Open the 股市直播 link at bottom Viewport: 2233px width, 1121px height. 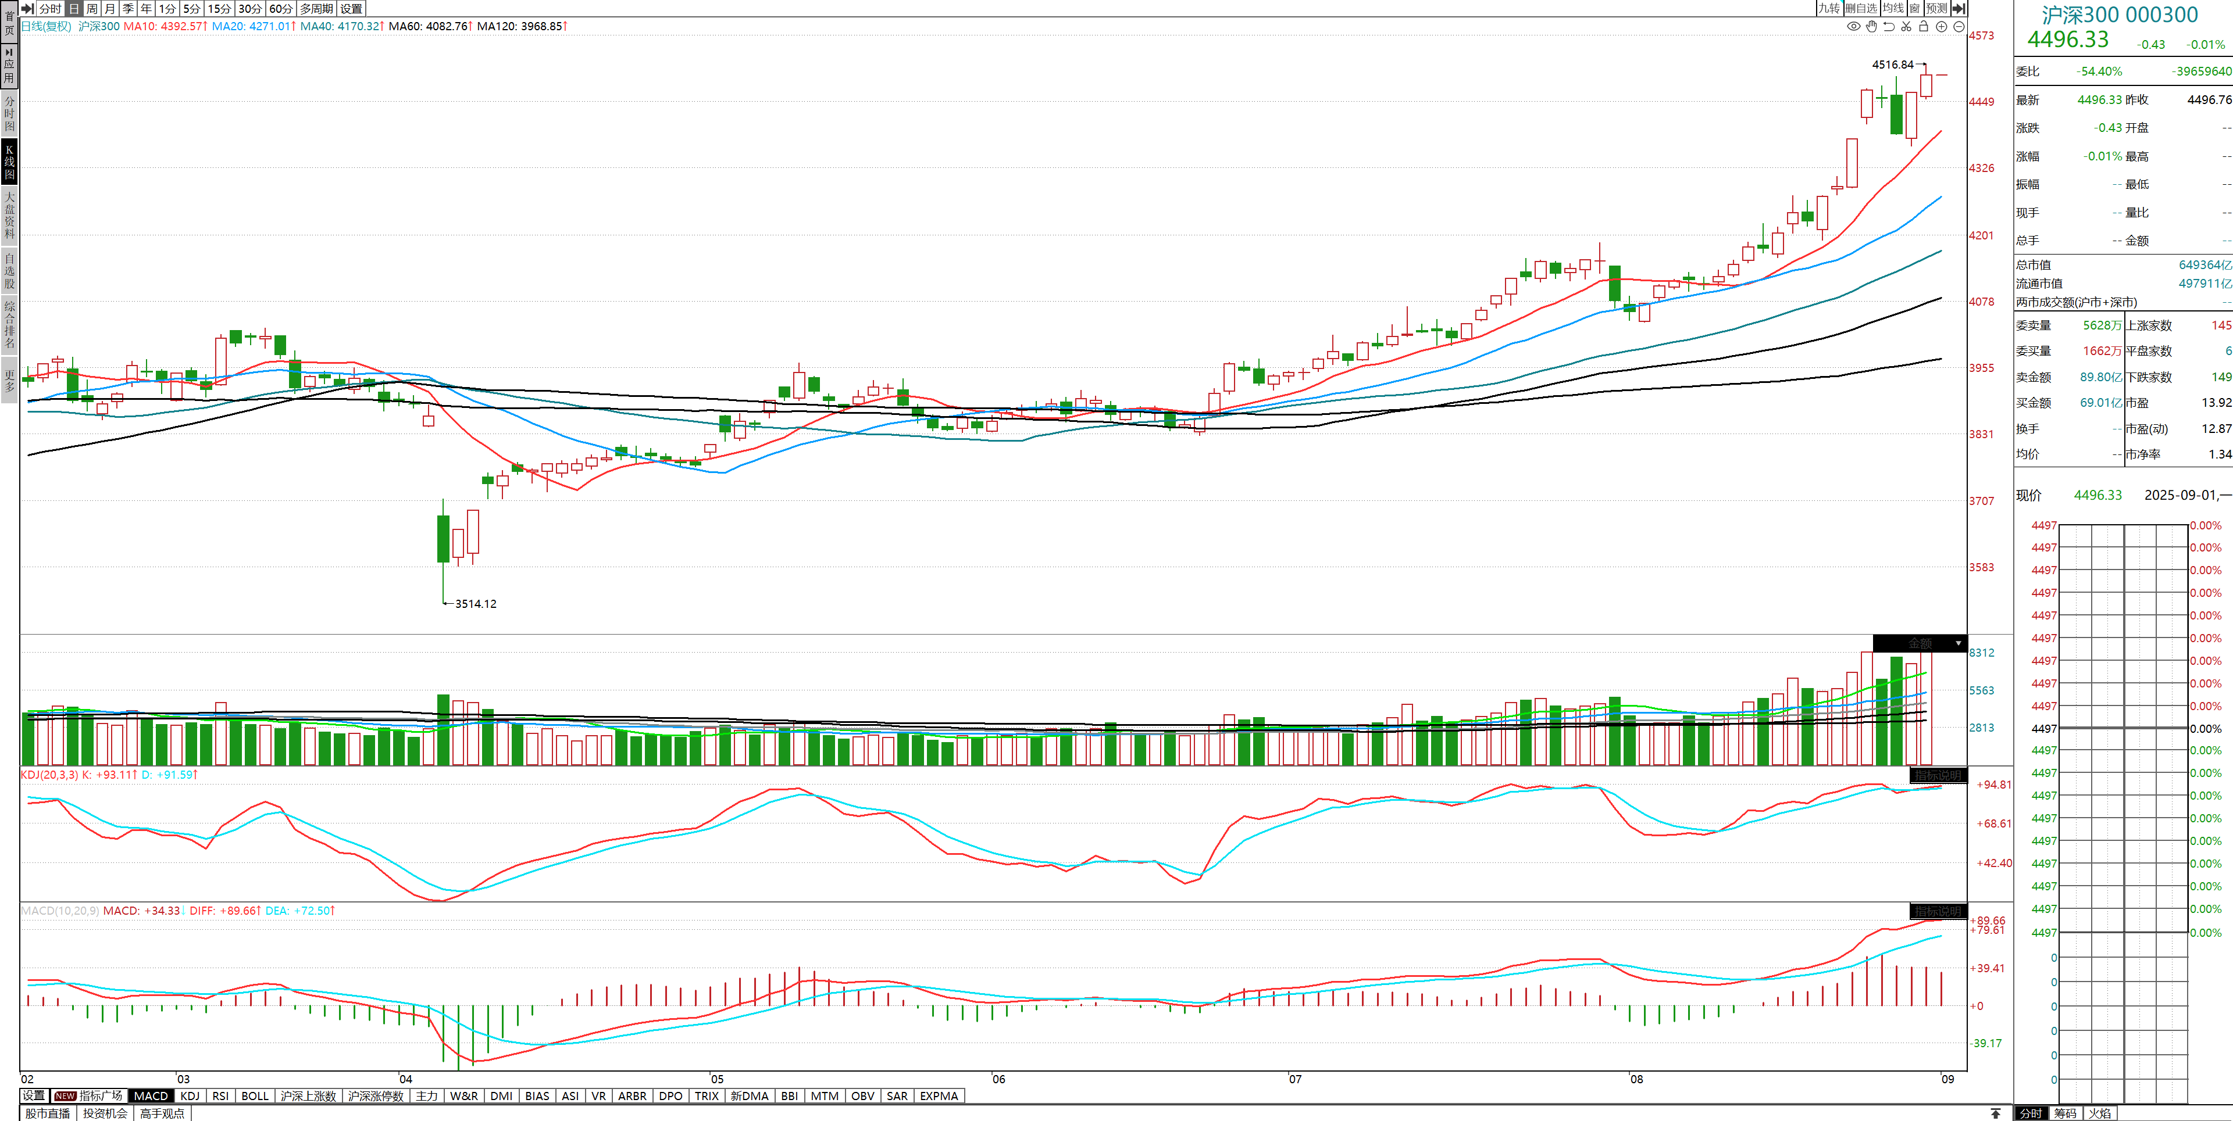point(48,1113)
